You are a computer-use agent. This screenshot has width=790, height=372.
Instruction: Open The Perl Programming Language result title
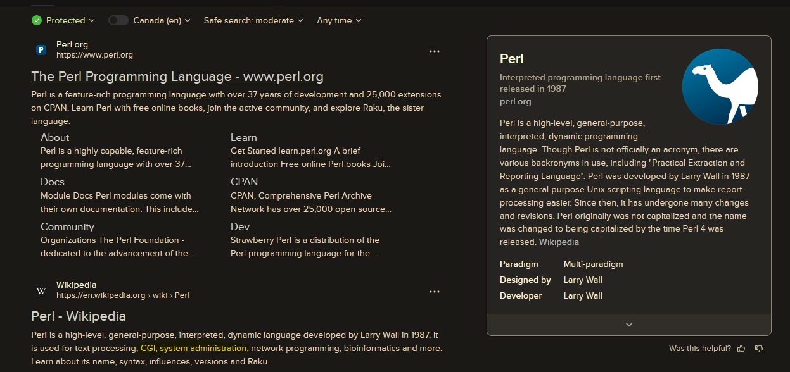point(177,77)
